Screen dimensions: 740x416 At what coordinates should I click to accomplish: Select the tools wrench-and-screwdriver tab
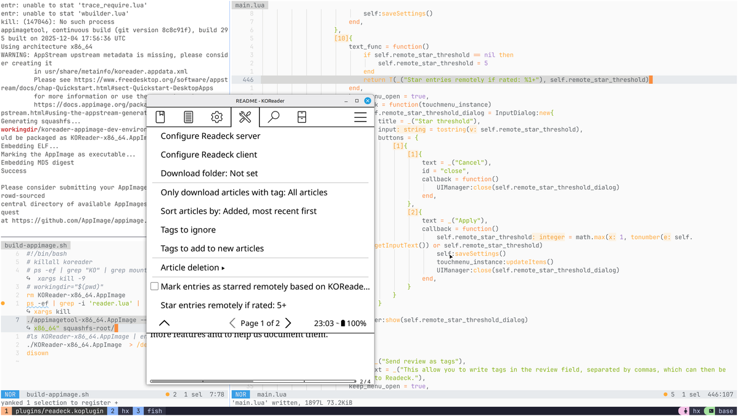click(245, 117)
